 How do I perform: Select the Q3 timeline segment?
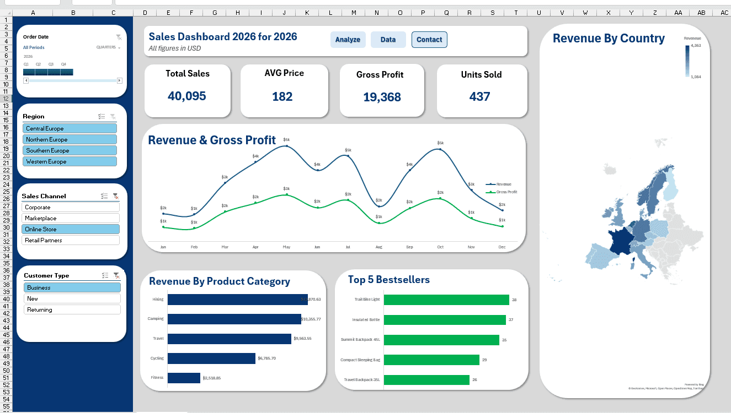click(x=54, y=72)
